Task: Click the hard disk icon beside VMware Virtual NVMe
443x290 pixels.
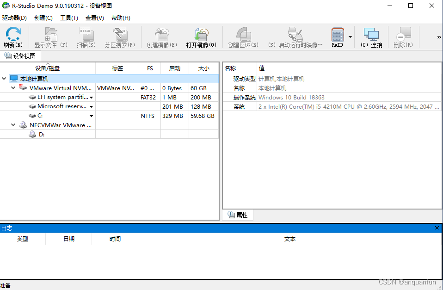Action: click(x=23, y=87)
